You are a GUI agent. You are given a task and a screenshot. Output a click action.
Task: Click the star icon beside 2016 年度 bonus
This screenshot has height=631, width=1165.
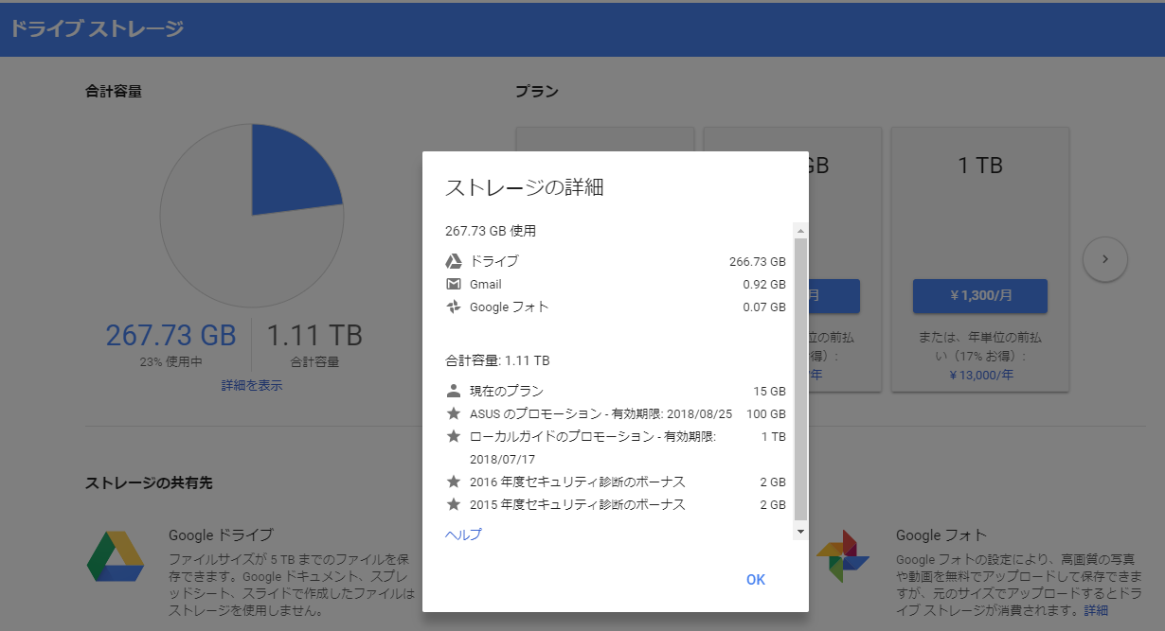(x=454, y=482)
